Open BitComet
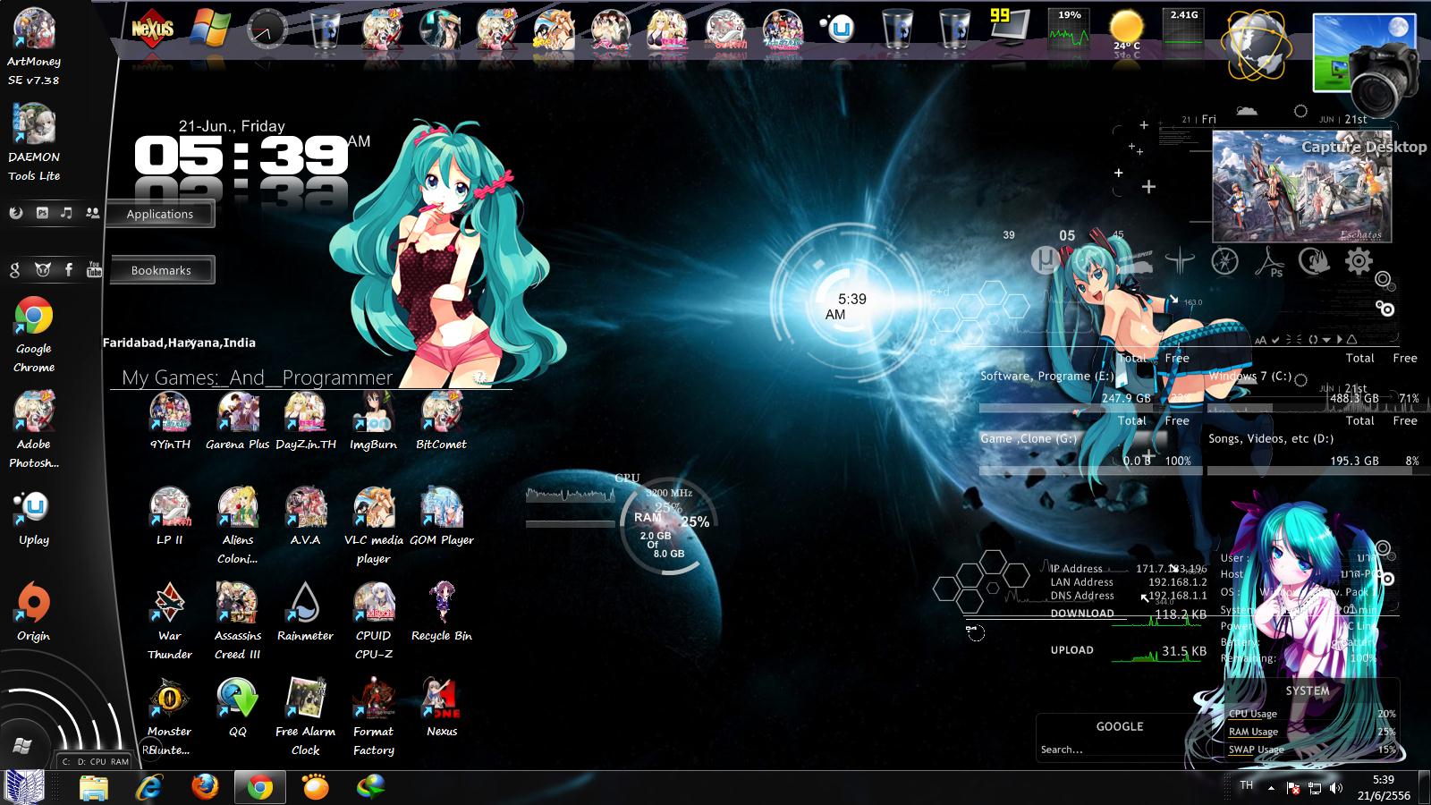Image resolution: width=1431 pixels, height=805 pixels. click(441, 421)
